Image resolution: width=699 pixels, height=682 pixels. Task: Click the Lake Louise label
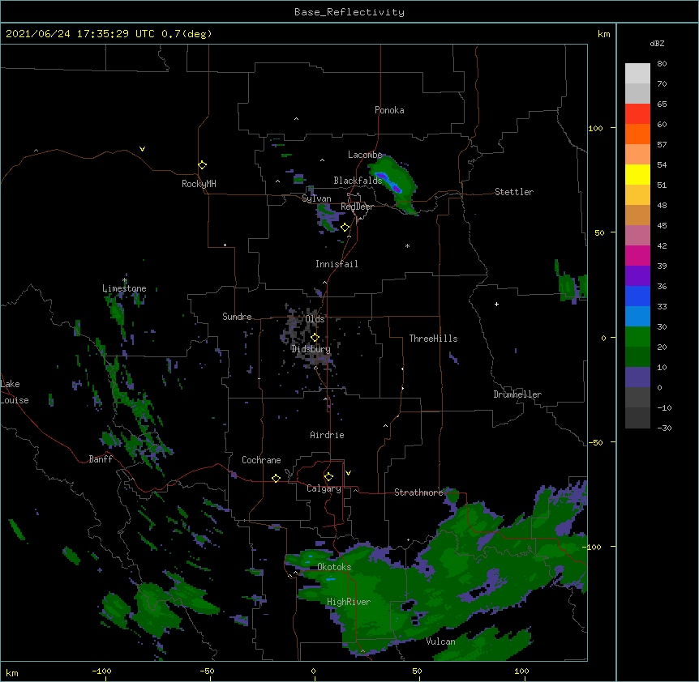tap(15, 392)
